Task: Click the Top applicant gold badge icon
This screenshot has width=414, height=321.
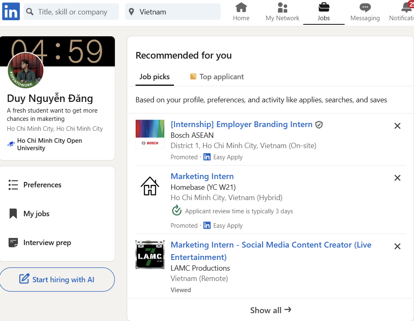Action: (193, 76)
